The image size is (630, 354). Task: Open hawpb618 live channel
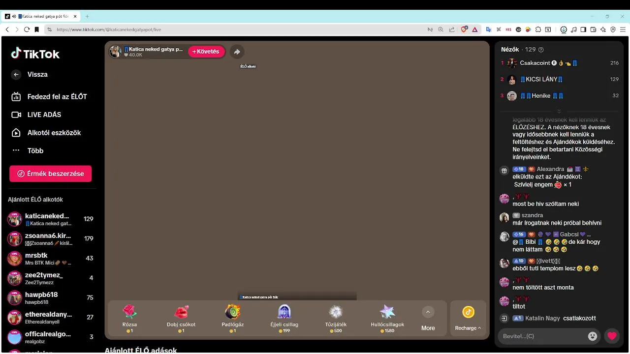50,298
